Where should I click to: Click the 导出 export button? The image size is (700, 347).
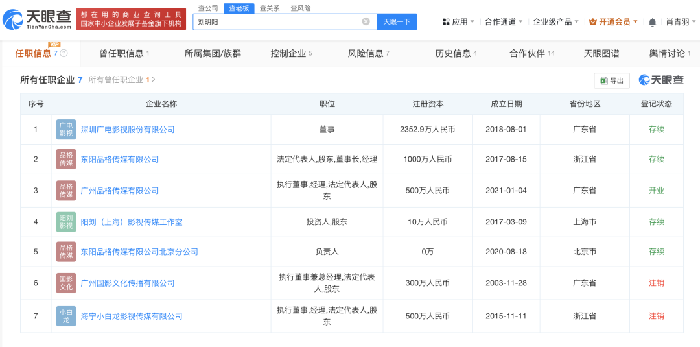[612, 80]
